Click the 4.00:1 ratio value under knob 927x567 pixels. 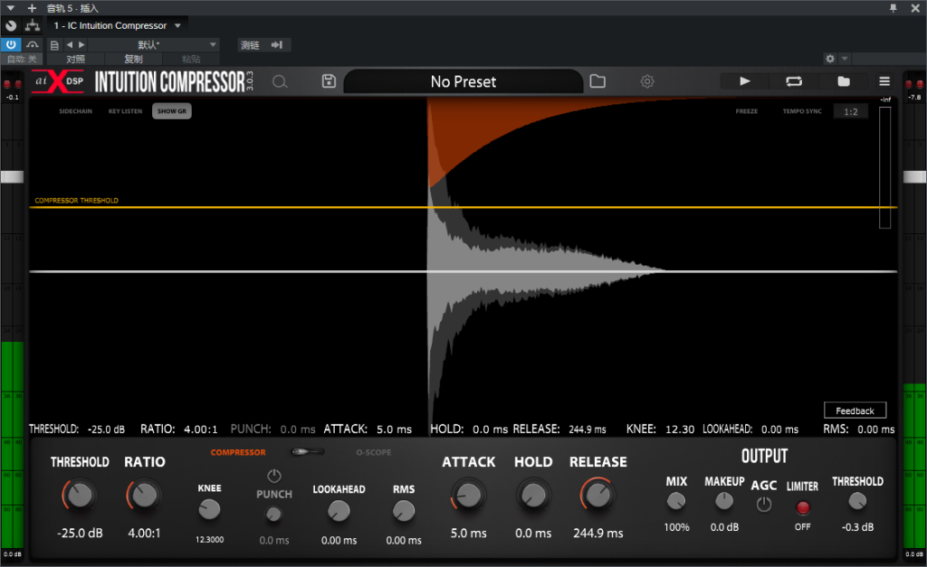click(x=144, y=533)
